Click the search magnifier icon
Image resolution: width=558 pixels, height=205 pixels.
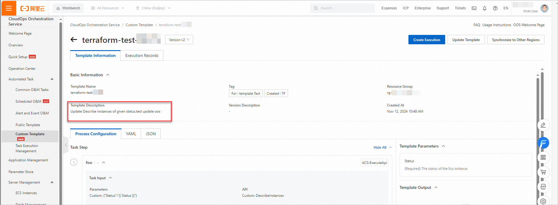316,8
